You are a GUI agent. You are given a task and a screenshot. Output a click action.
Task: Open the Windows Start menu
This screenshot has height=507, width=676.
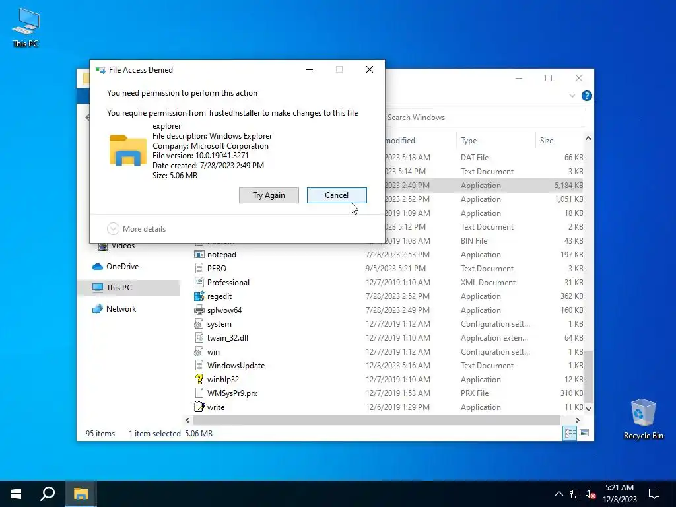click(16, 494)
